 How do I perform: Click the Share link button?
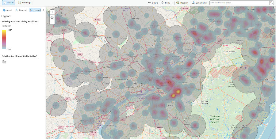153,2
